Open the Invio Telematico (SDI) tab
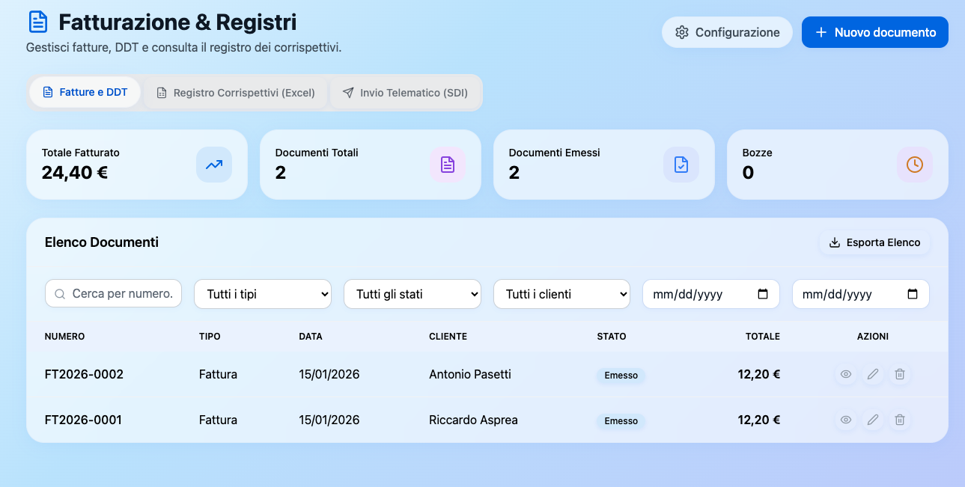965x487 pixels. (x=405, y=93)
